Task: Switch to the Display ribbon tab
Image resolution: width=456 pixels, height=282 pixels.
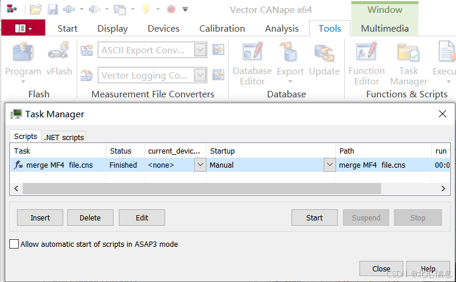Action: [x=112, y=29]
